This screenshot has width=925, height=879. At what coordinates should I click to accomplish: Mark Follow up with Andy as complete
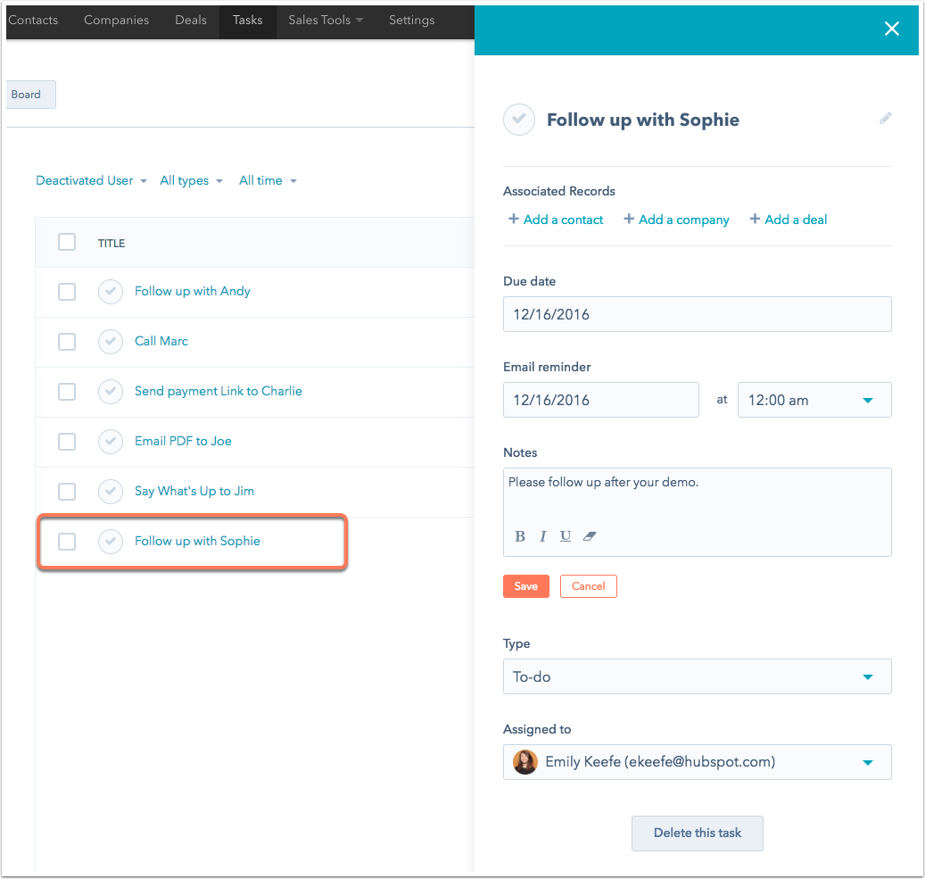[111, 292]
